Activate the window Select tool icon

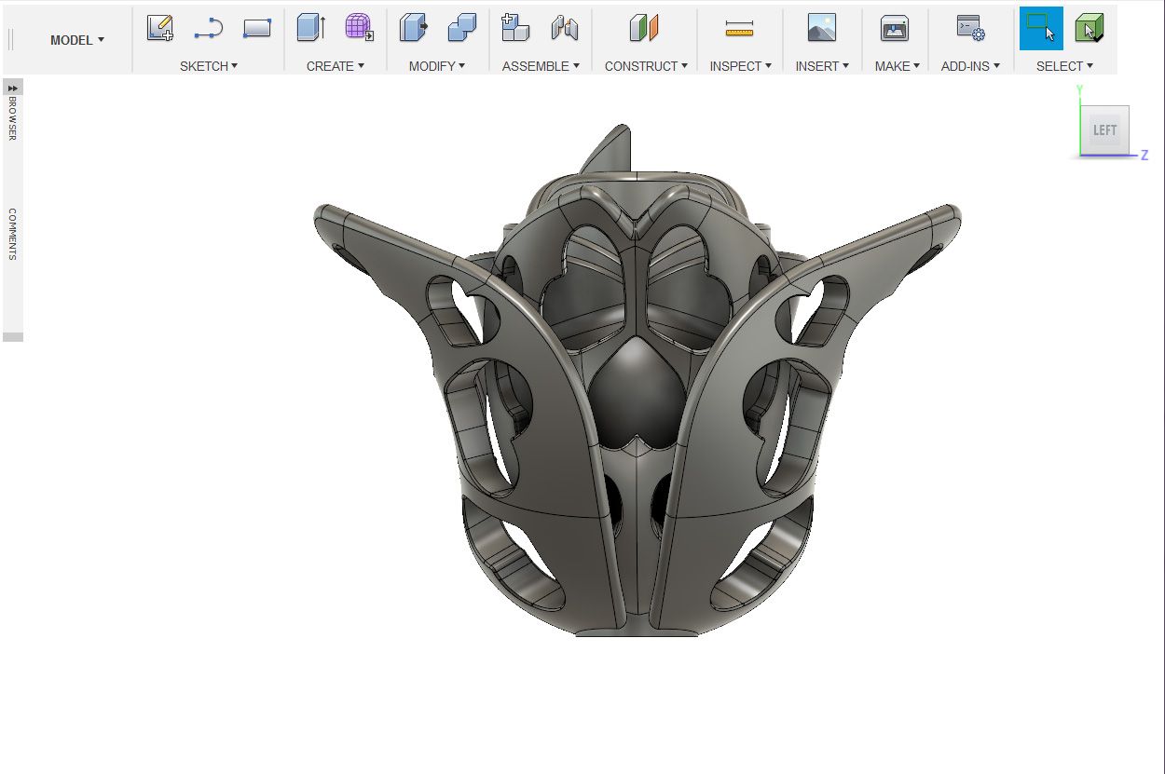[x=1041, y=29]
